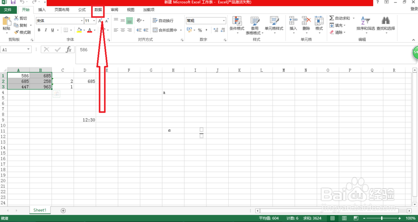Open the font name dropdown (宋体)
Viewport: 418px width, 222px height.
[x=82, y=21]
